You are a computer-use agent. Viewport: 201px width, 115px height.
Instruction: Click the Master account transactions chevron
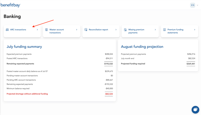click(77, 29)
